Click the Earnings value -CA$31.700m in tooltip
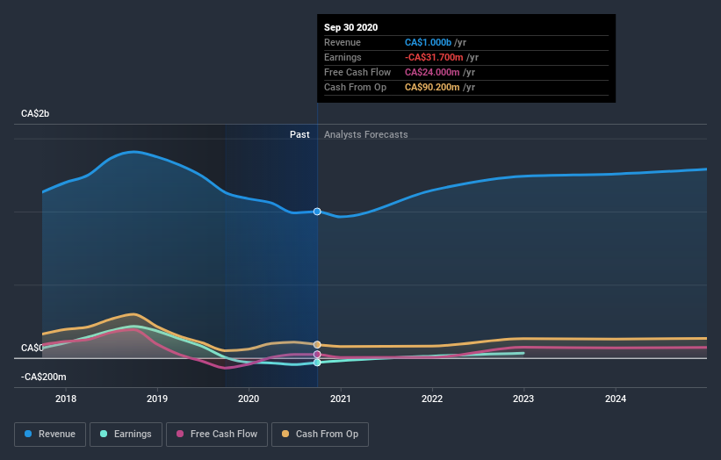Viewport: 721px width, 460px height. point(434,57)
